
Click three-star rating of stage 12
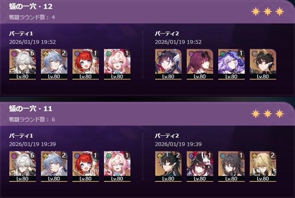268,11
